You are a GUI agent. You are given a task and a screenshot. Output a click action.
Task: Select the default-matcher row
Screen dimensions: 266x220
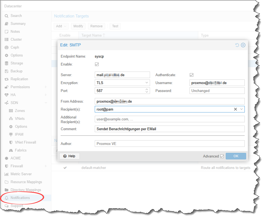click(153, 168)
